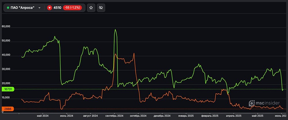The image size is (288, 120).
Task: Click the декабрь 2024 axis label
Action: pos(162,116)
